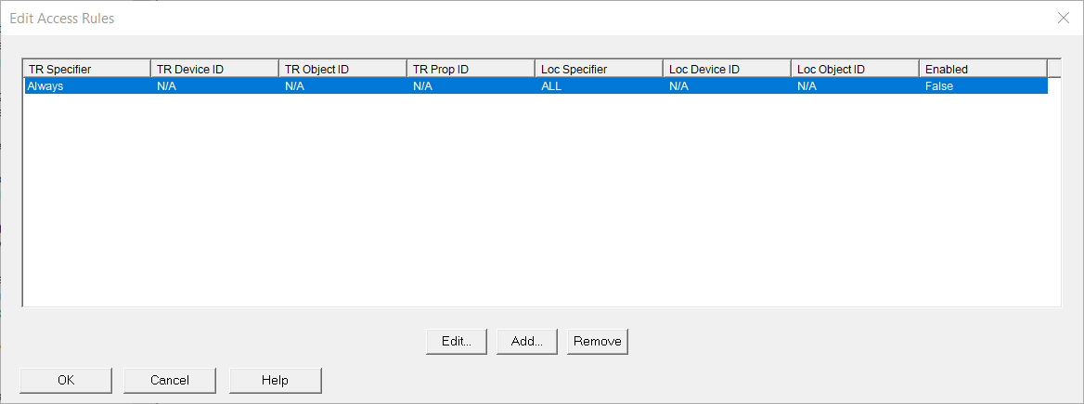1084x404 pixels.
Task: Click the TR Device ID column header
Action: pyautogui.click(x=214, y=69)
